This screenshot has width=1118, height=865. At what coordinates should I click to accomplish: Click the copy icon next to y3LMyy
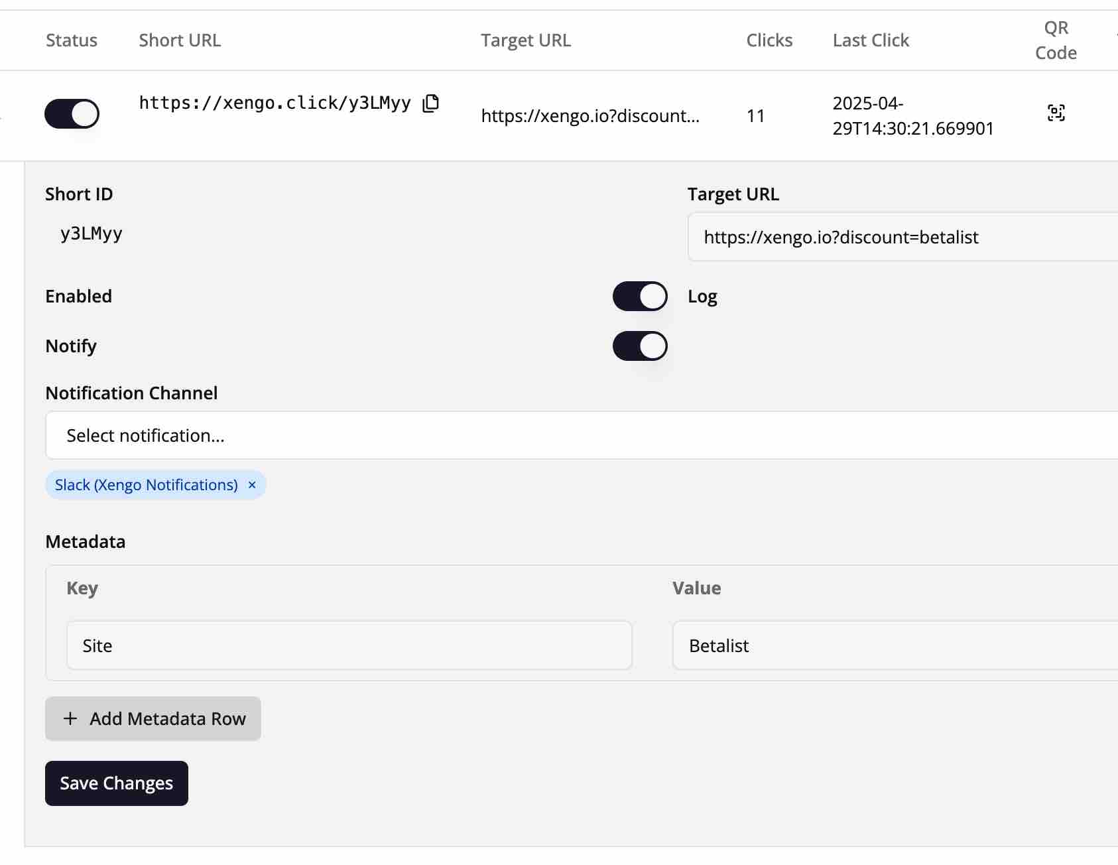[430, 103]
